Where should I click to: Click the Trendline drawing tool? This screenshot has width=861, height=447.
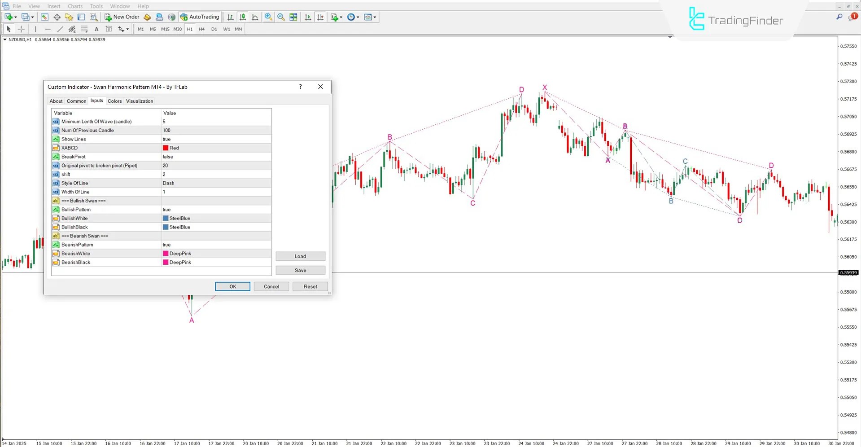pos(60,29)
